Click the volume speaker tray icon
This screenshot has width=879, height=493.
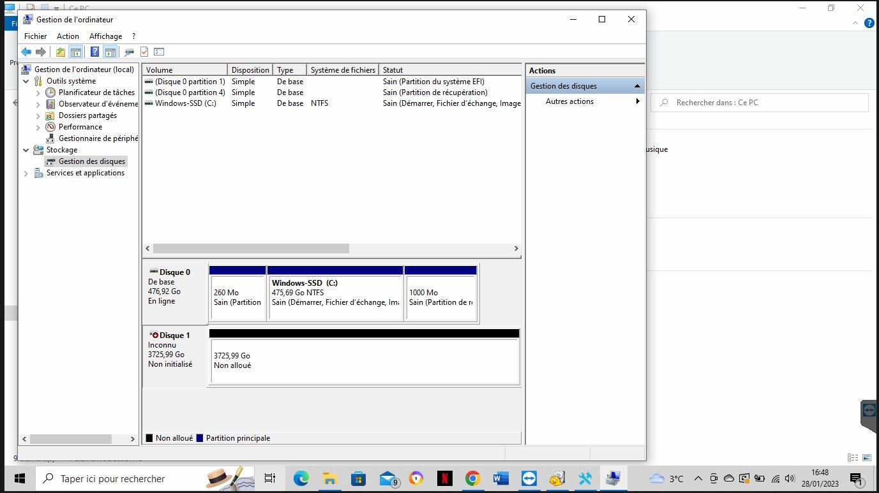coord(790,478)
